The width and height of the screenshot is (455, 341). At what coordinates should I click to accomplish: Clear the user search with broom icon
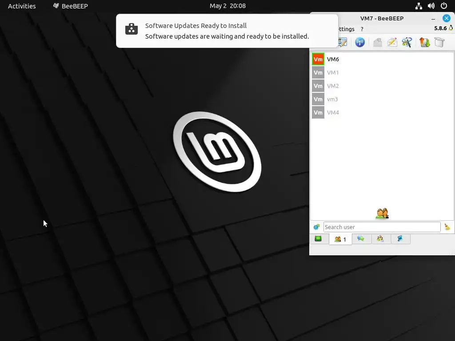pos(447,227)
